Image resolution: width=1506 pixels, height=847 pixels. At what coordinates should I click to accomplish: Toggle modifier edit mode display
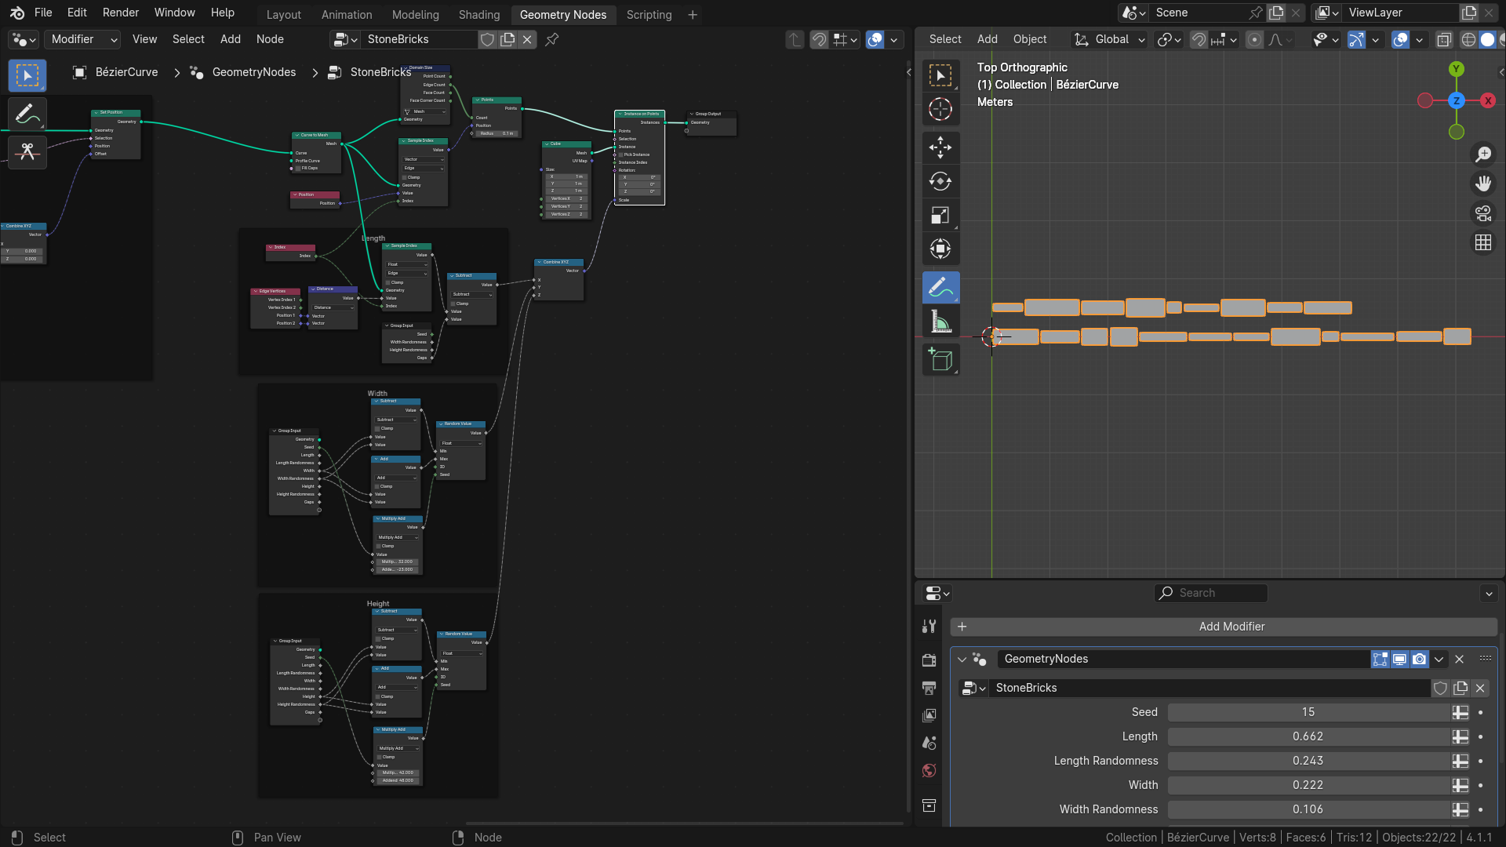[1380, 660]
